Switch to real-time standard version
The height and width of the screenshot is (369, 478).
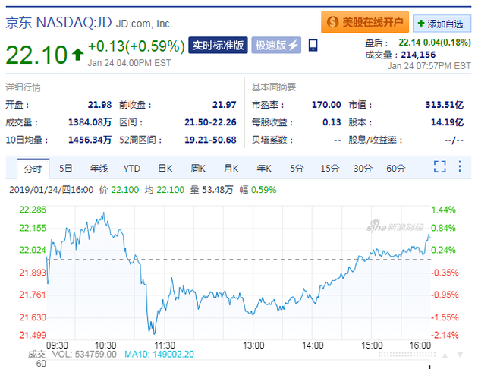pyautogui.click(x=218, y=45)
